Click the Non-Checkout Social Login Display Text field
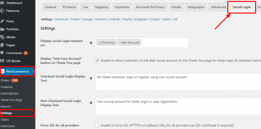The image size is (261, 129). coord(178,106)
